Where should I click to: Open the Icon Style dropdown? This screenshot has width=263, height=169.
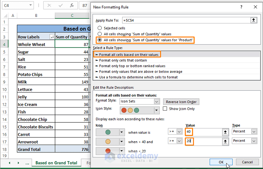pyautogui.click(x=157, y=110)
